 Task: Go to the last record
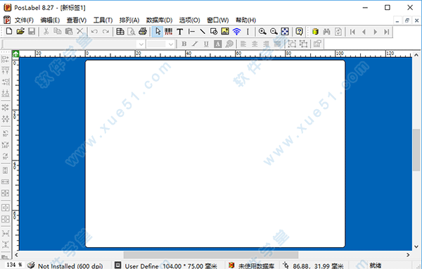pyautogui.click(x=386, y=32)
